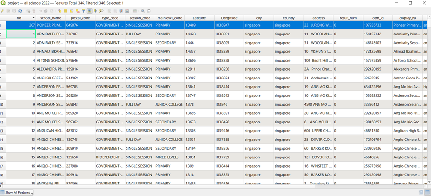The image size is (431, 196).
Task: Switch to form view at bottom right
Action: (x=420, y=192)
